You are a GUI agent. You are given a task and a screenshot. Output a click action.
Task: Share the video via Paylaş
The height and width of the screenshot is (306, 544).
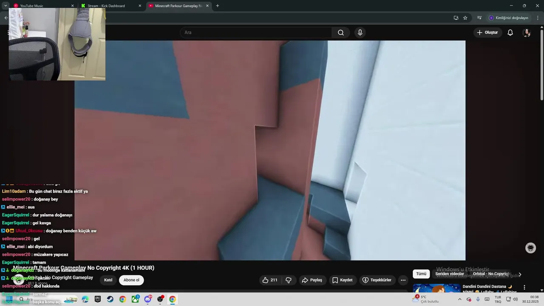click(312, 280)
